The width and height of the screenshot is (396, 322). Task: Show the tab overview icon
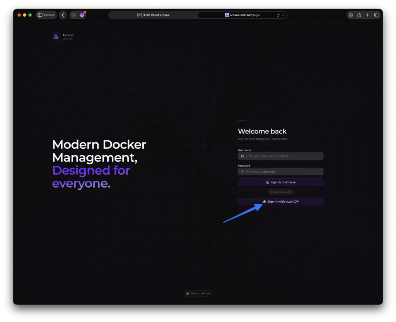(x=376, y=15)
